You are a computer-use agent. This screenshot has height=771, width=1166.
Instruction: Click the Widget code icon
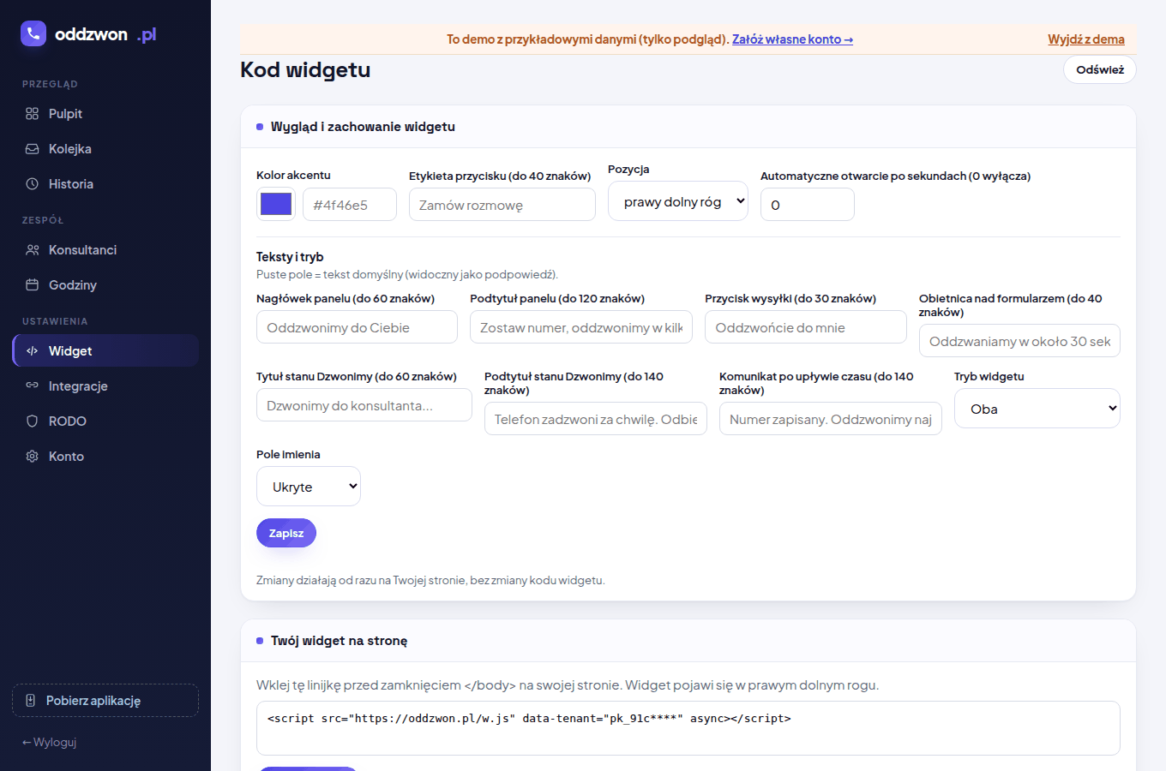33,351
